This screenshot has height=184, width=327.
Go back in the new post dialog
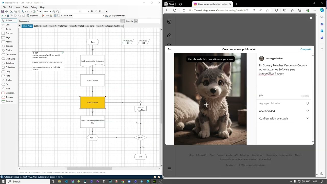(x=169, y=49)
